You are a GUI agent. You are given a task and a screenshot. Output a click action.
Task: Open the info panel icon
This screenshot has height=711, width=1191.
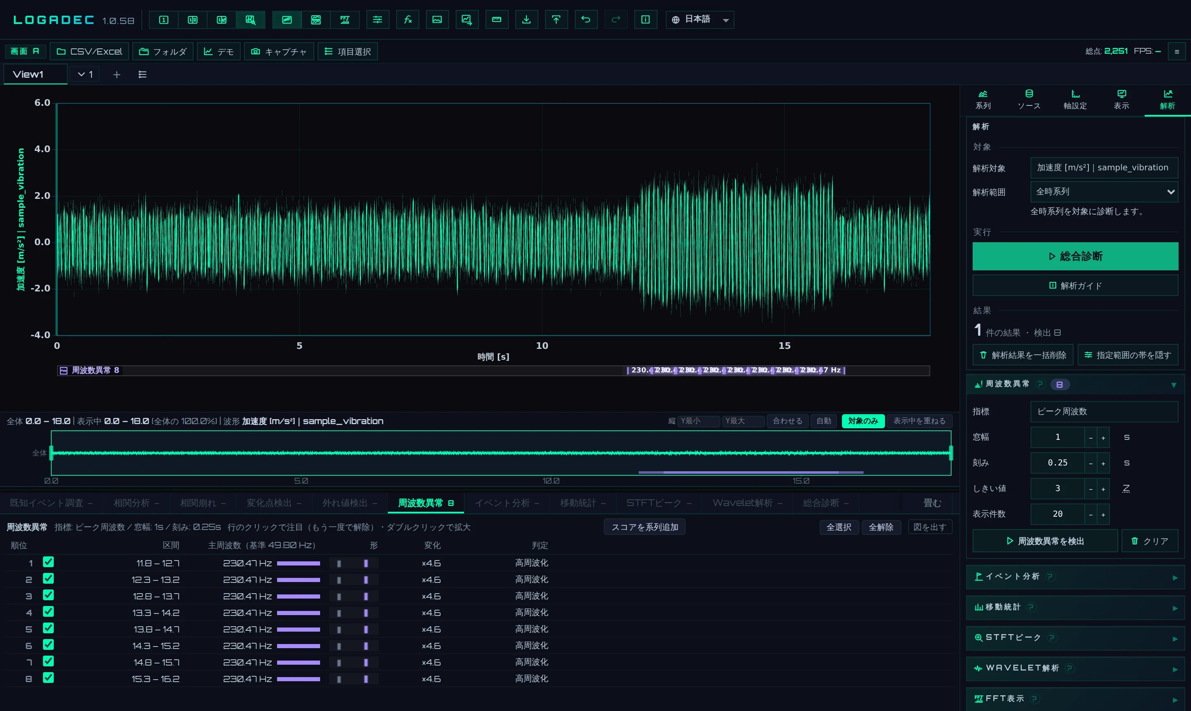[645, 20]
